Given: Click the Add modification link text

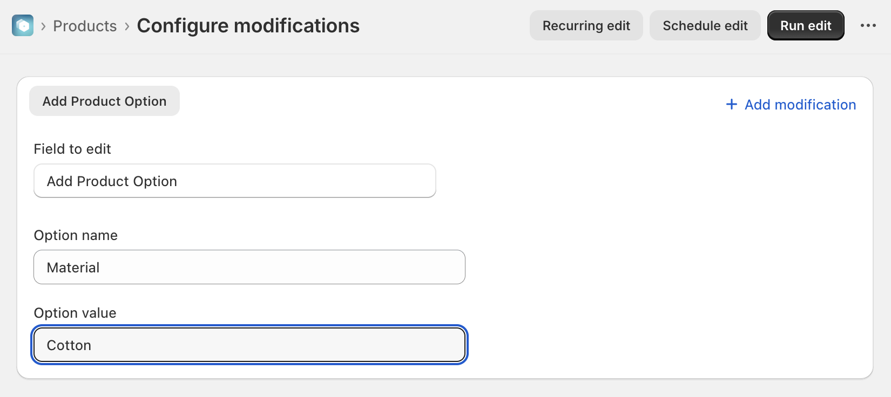Looking at the screenshot, I should coord(800,105).
